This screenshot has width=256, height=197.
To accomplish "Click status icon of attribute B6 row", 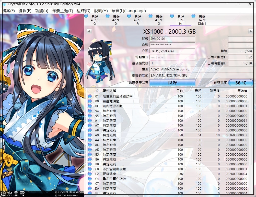I will point(90,159).
